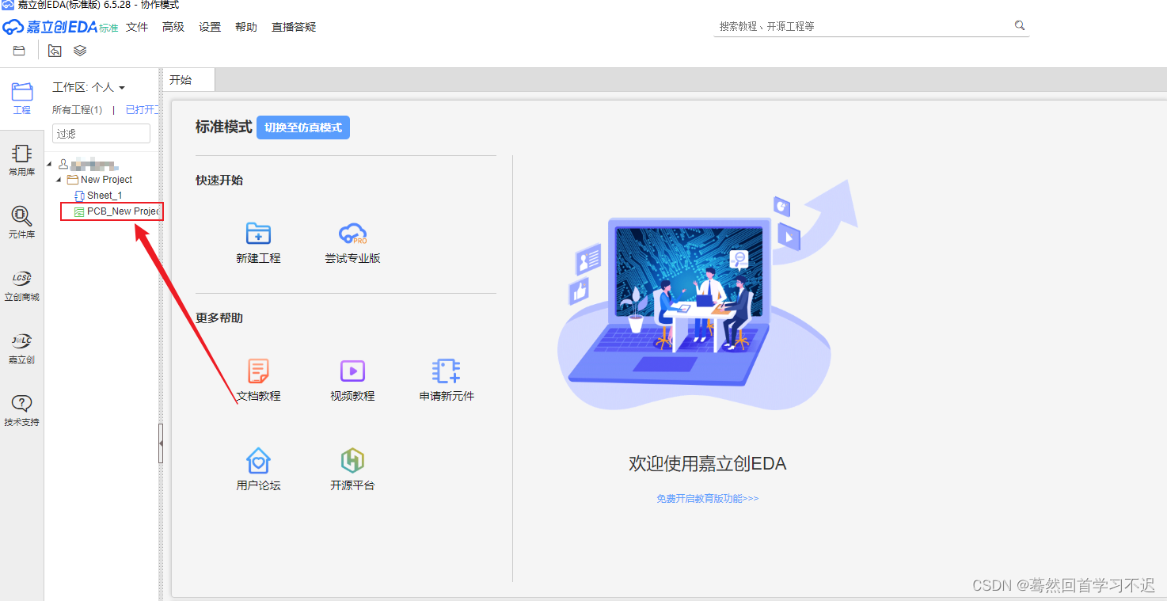This screenshot has width=1167, height=601.
Task: Open the 工作区: 个人 workspace dropdown
Action: [89, 87]
